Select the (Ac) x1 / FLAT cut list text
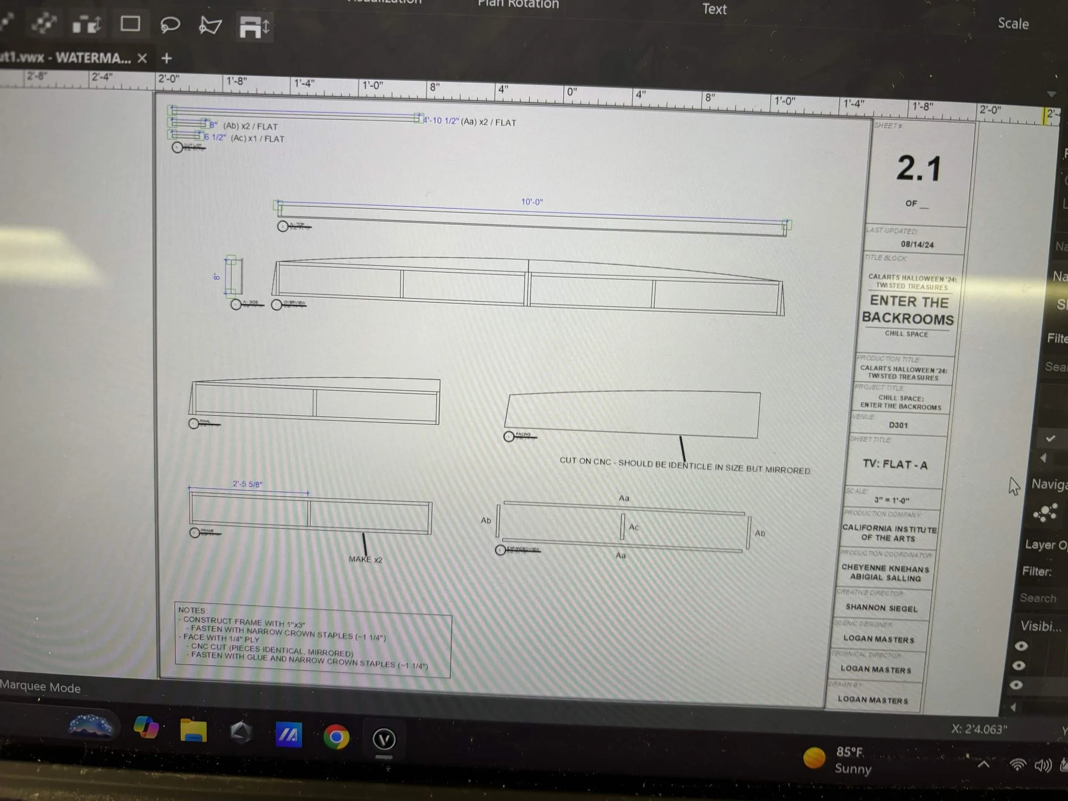Image resolution: width=1068 pixels, height=801 pixels. (x=257, y=138)
